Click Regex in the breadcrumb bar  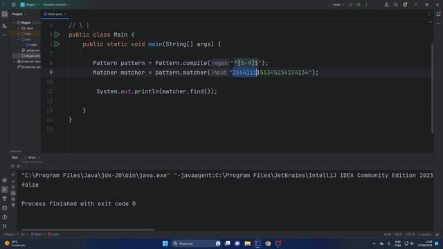[x=9, y=234]
